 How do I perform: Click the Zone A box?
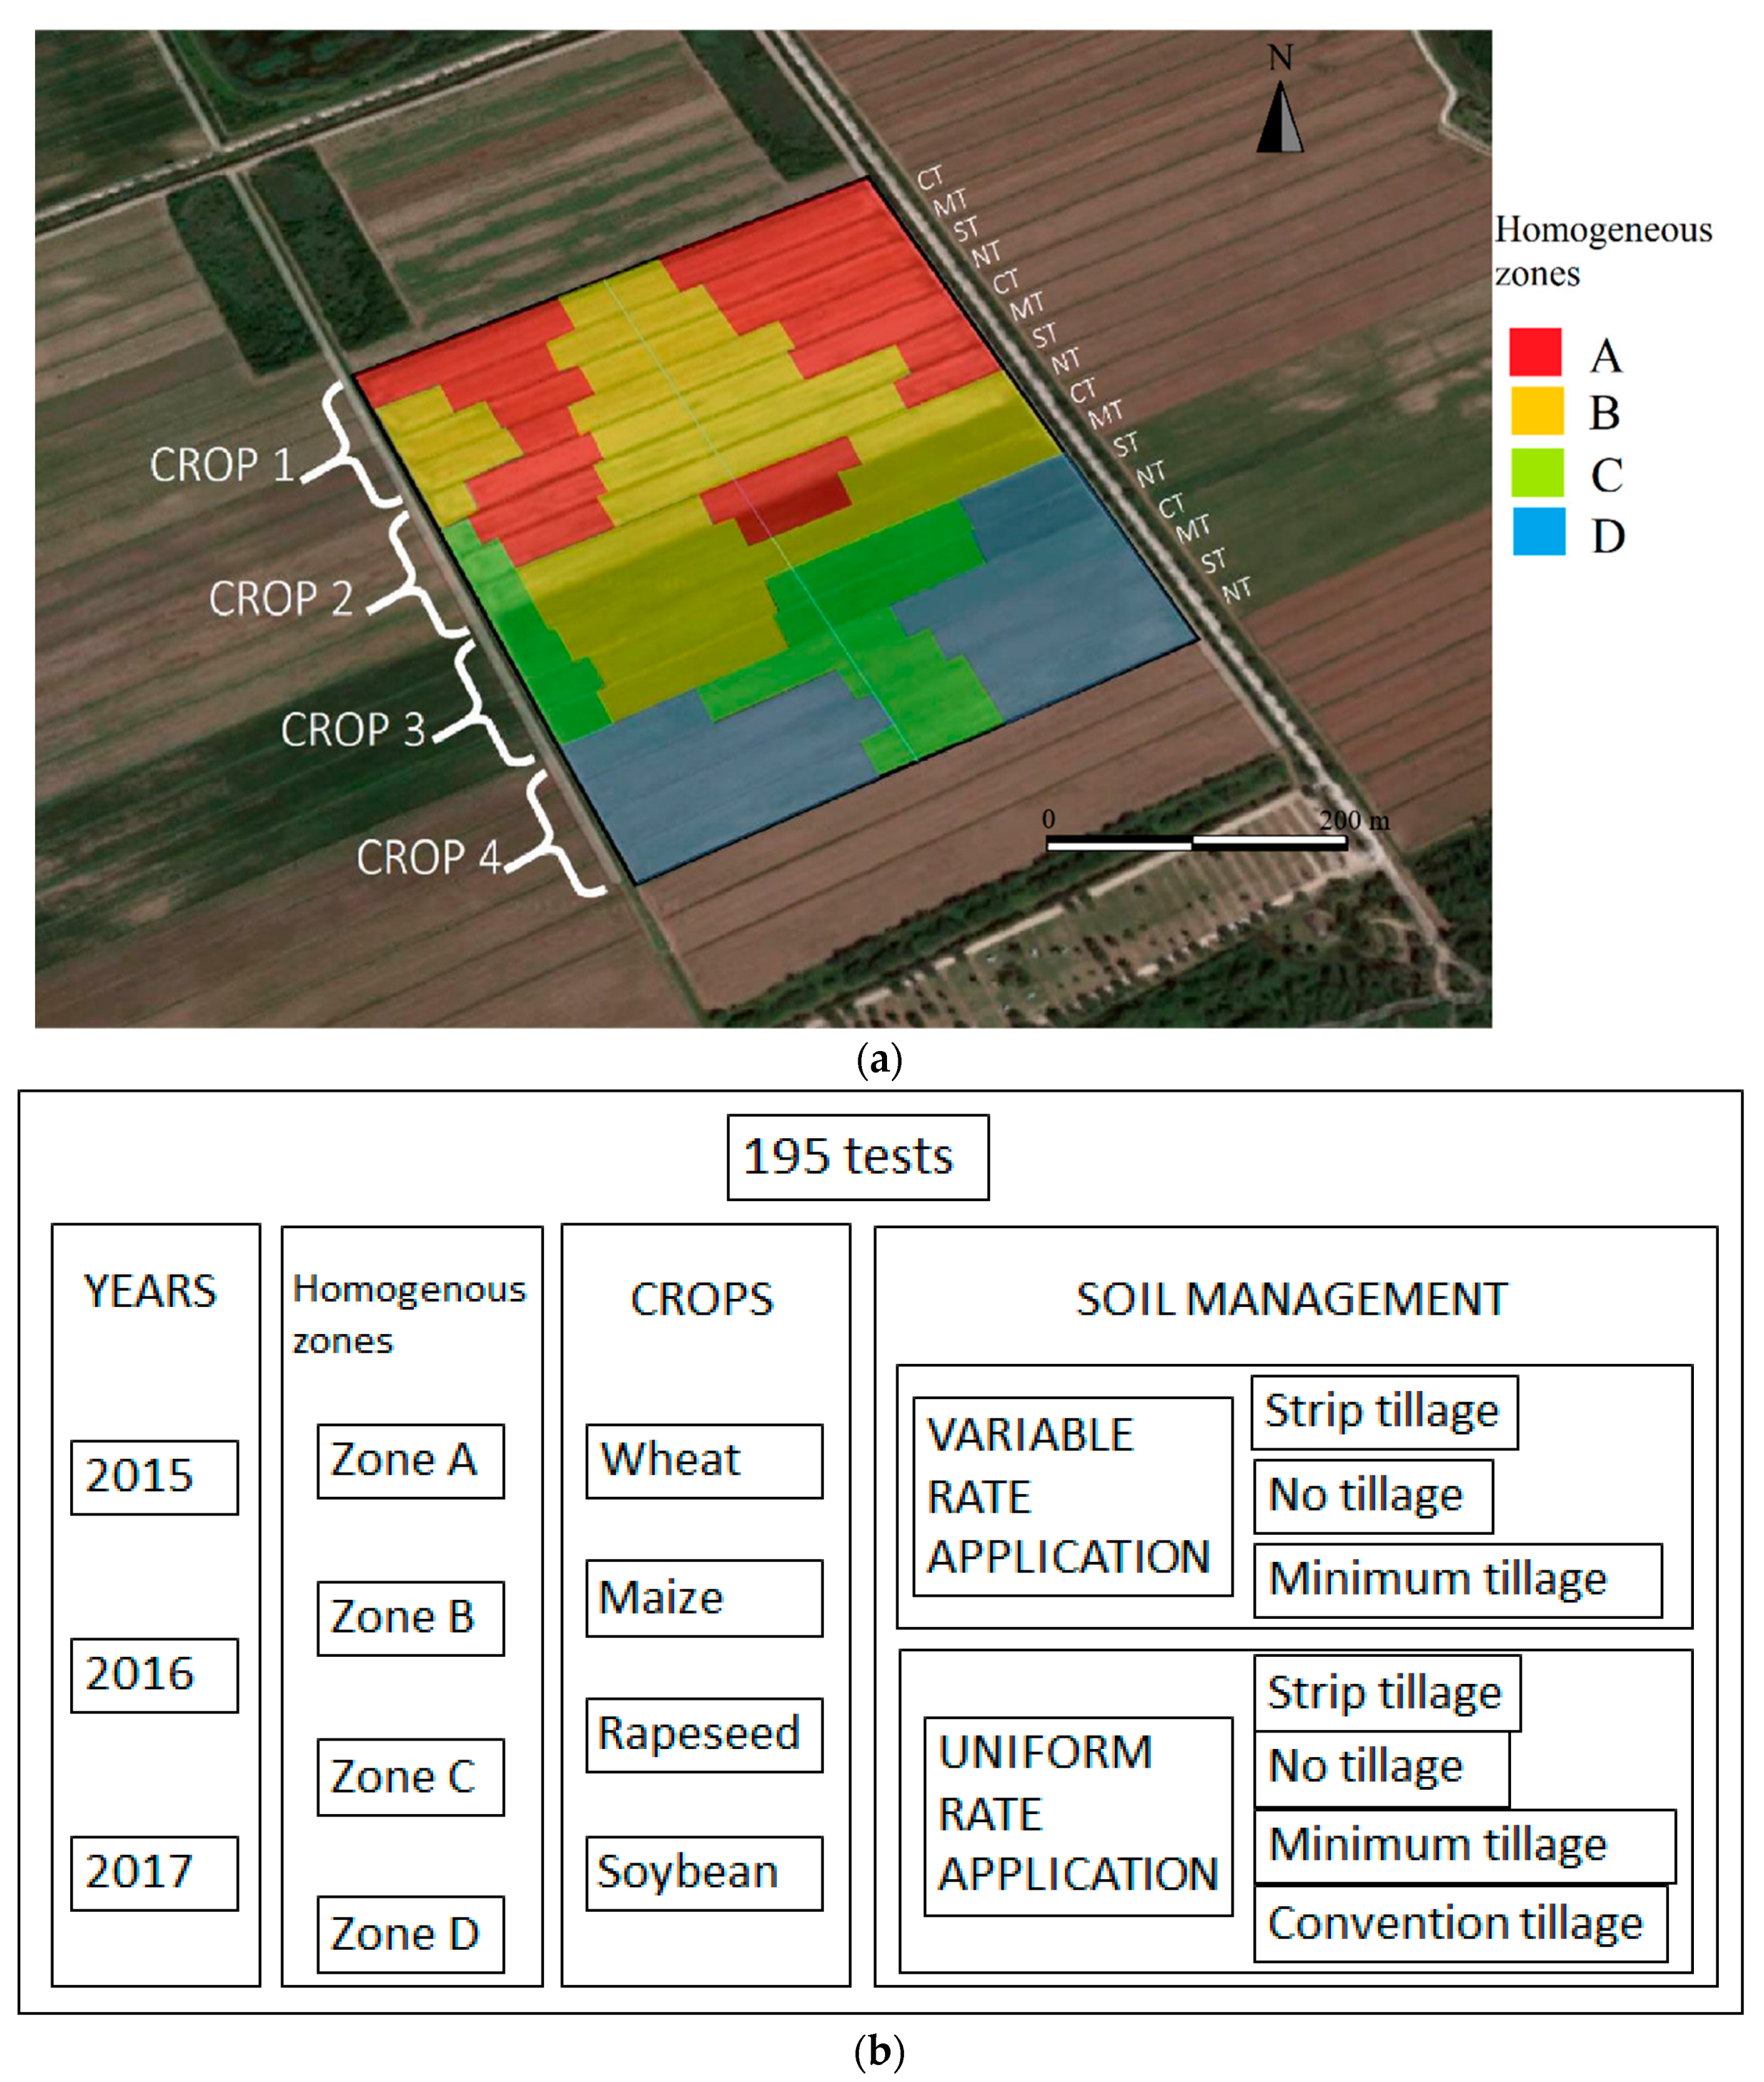tap(410, 1461)
